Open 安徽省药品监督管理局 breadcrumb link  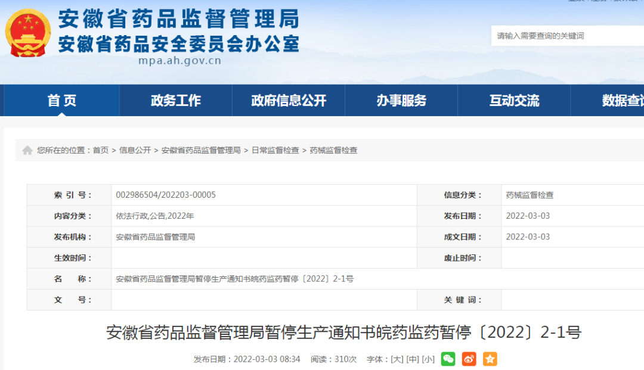click(201, 151)
